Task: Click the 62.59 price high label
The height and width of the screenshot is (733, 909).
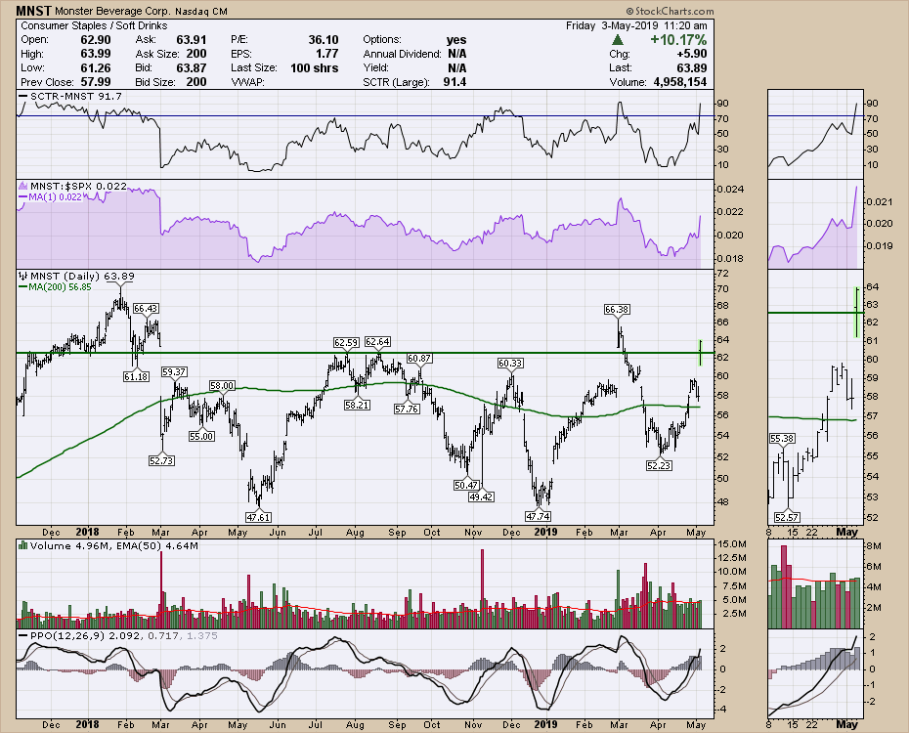Action: pos(346,342)
